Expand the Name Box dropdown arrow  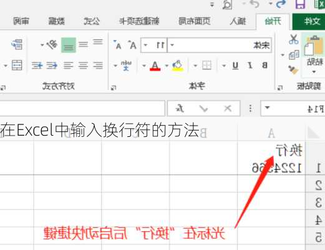267,108
